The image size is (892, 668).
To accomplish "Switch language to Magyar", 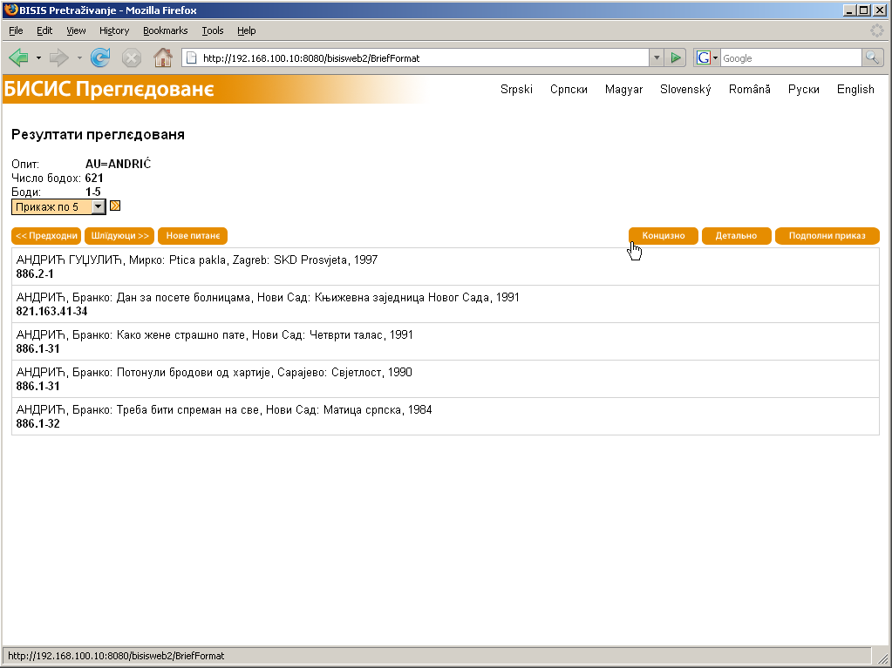I will click(624, 89).
